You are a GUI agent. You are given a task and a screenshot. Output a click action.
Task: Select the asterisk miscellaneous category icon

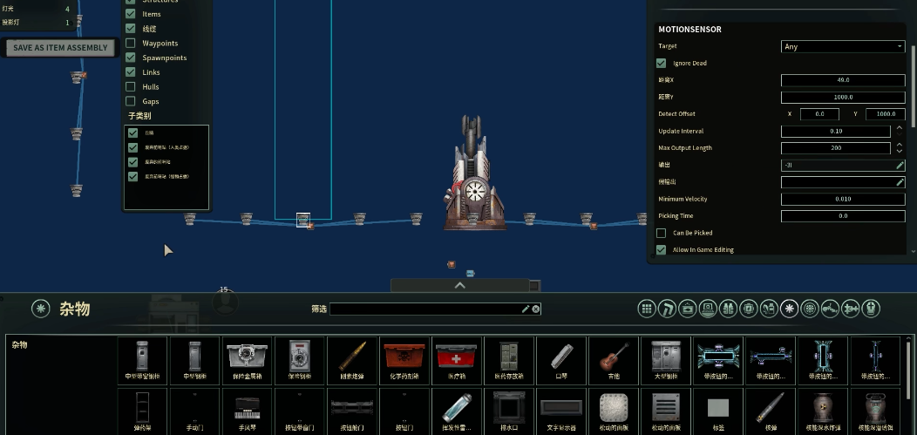(x=789, y=309)
